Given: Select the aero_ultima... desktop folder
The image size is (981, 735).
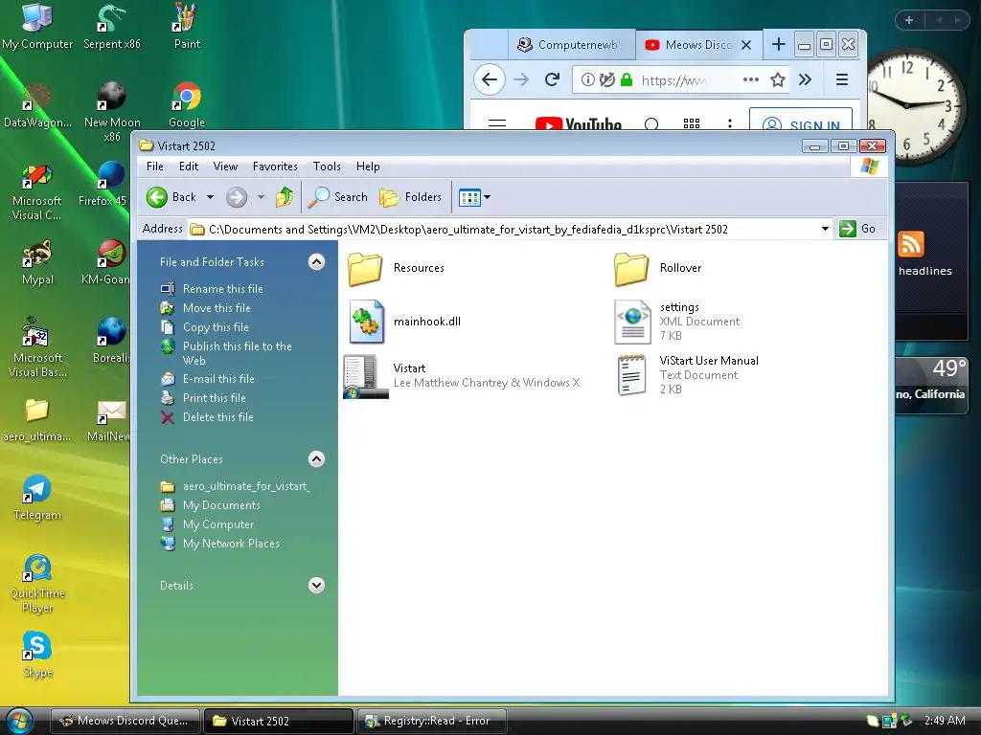Looking at the screenshot, I should tap(37, 420).
